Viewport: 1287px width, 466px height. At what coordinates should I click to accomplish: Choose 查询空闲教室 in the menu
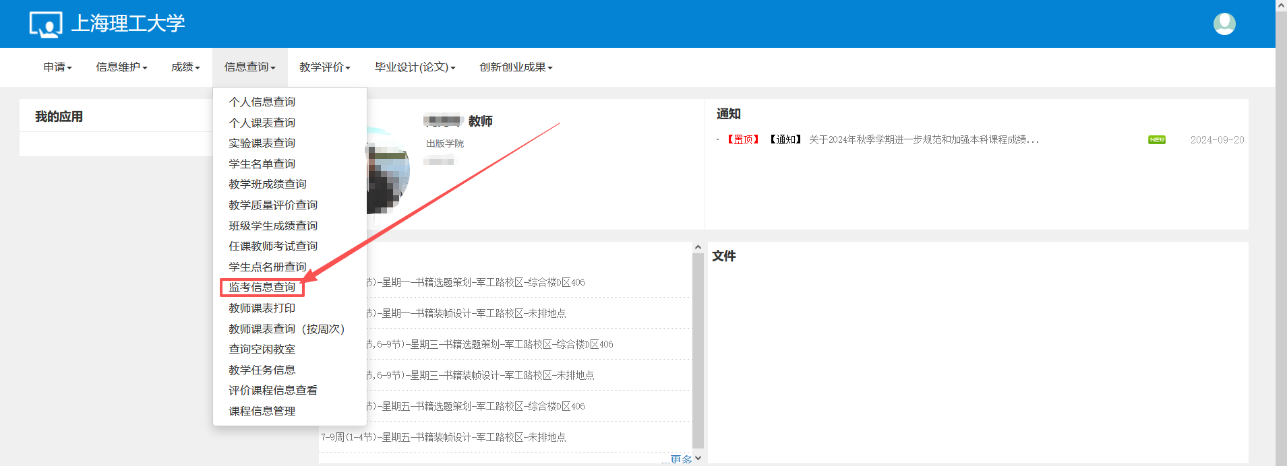pyautogui.click(x=262, y=349)
